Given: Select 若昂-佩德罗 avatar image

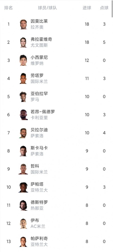Looking at the screenshot, I should coord(23,115).
